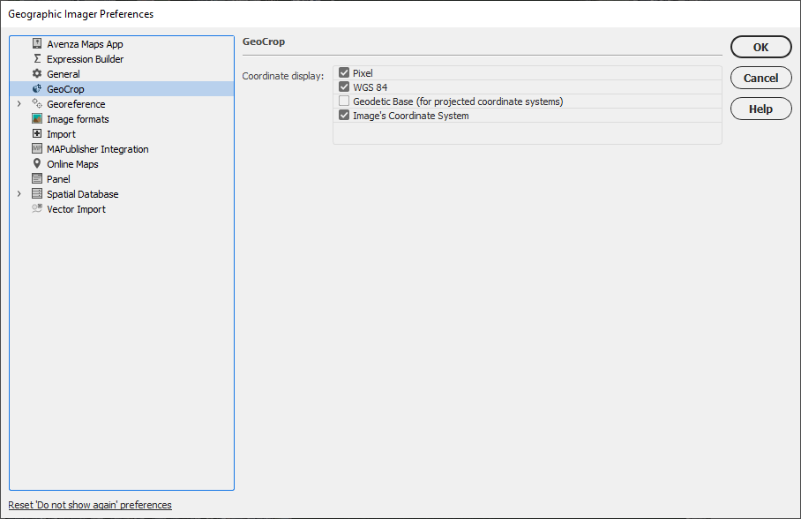Open the Expression Builder preferences
This screenshot has width=801, height=519.
[x=86, y=59]
